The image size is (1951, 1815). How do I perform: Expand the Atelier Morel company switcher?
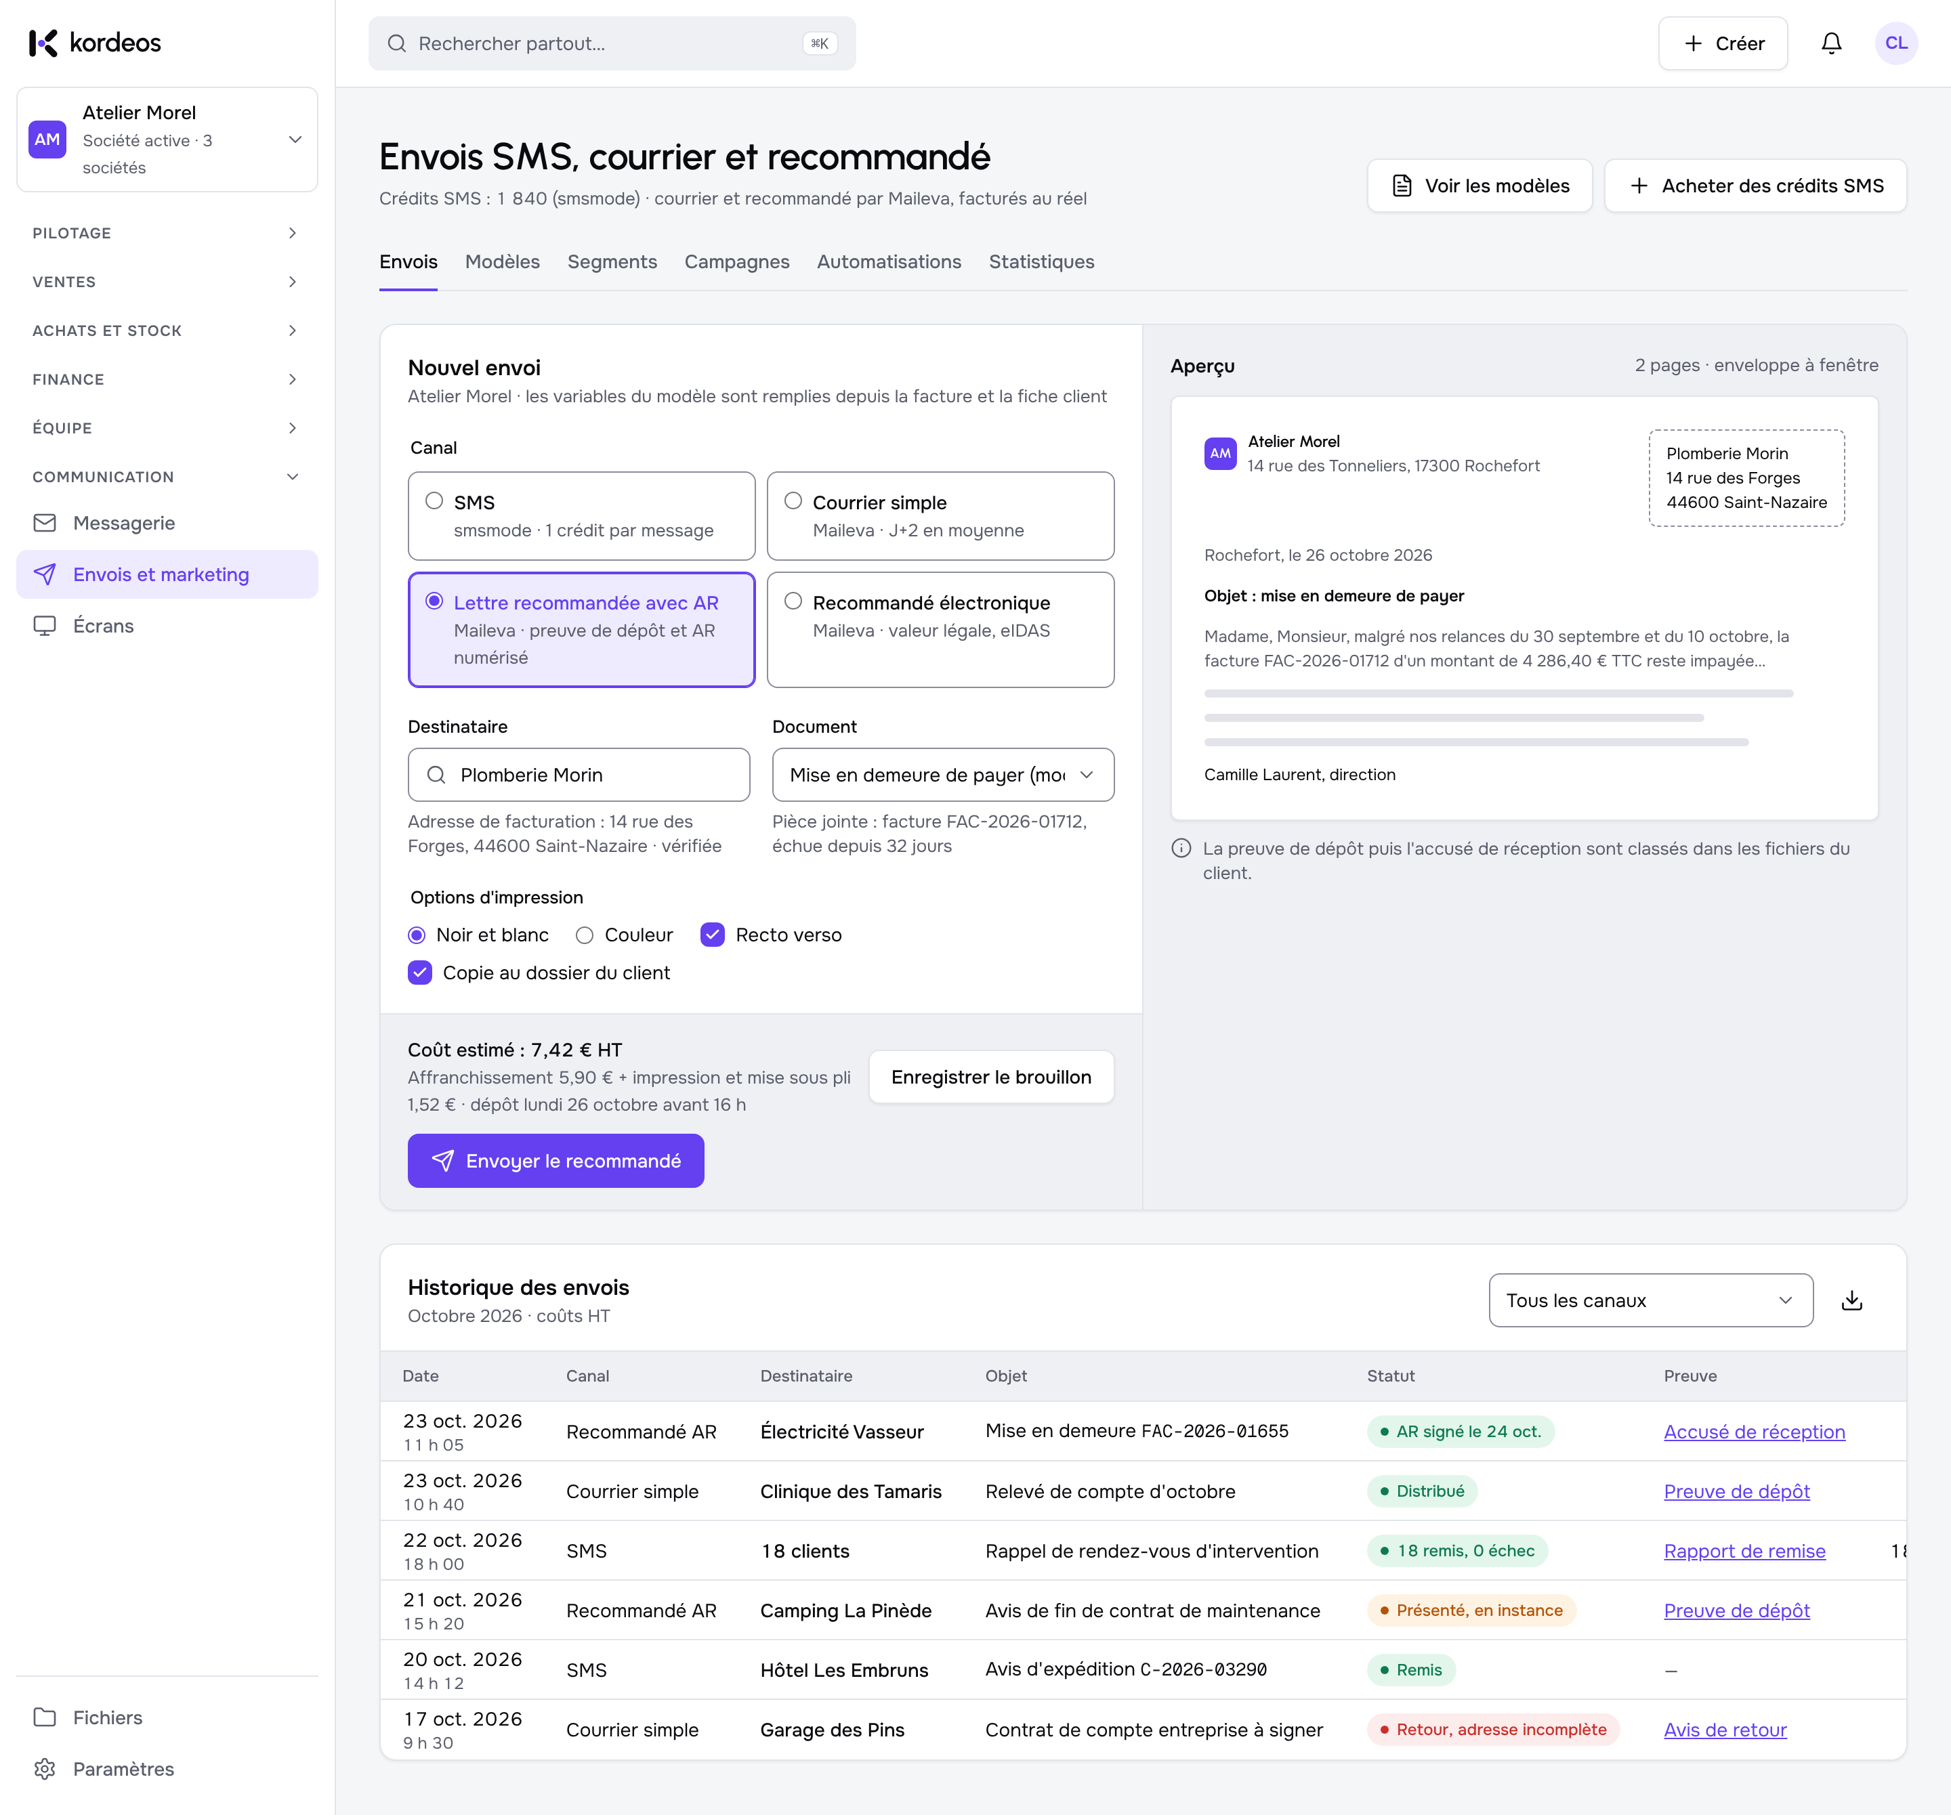click(x=167, y=140)
